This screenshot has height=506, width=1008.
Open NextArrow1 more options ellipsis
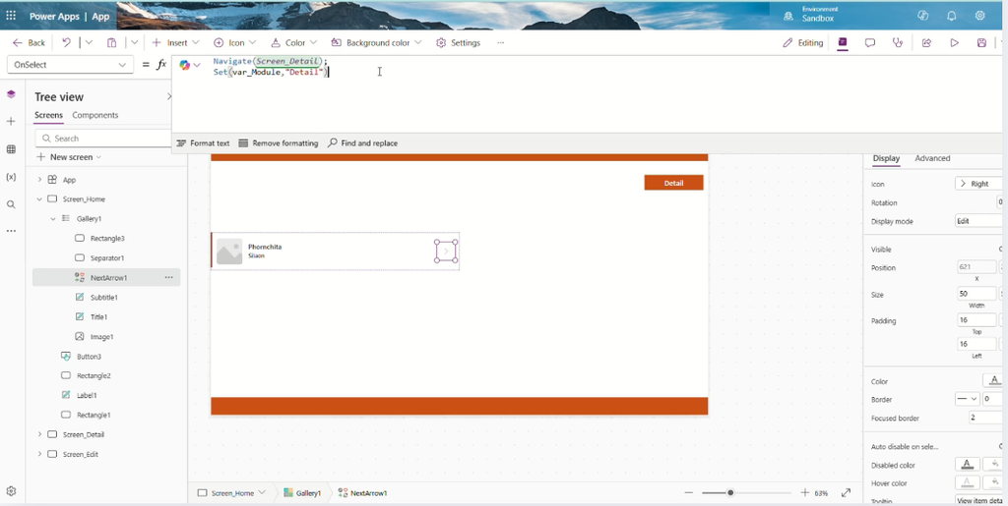[168, 278]
